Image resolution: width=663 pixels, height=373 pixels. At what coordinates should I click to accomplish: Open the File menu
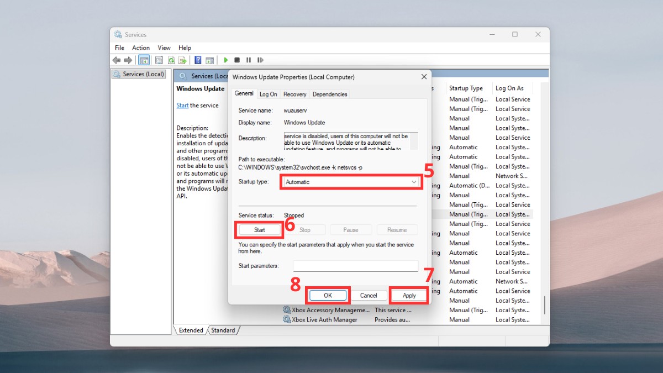[x=119, y=48]
